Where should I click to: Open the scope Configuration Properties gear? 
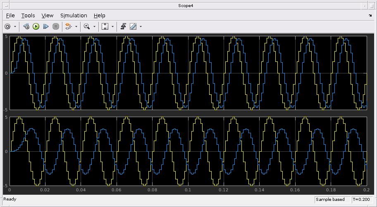click(7, 26)
